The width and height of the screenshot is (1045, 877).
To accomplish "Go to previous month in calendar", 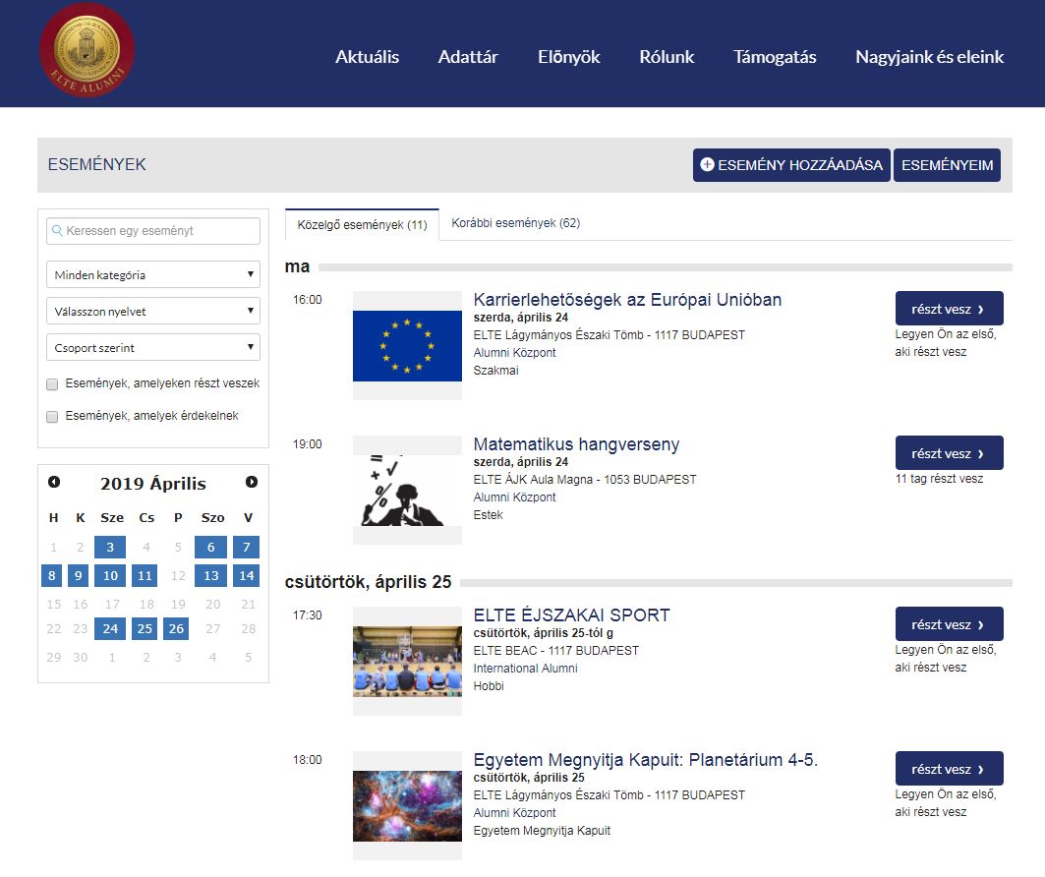I will pyautogui.click(x=54, y=482).
